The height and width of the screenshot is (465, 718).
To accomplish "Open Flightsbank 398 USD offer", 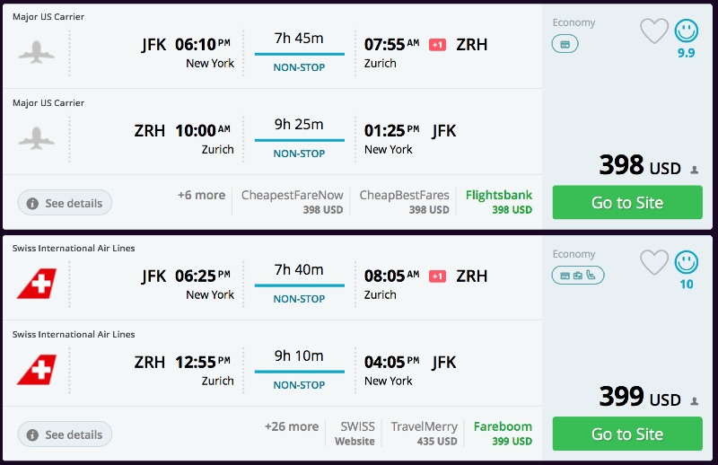I will [x=499, y=202].
